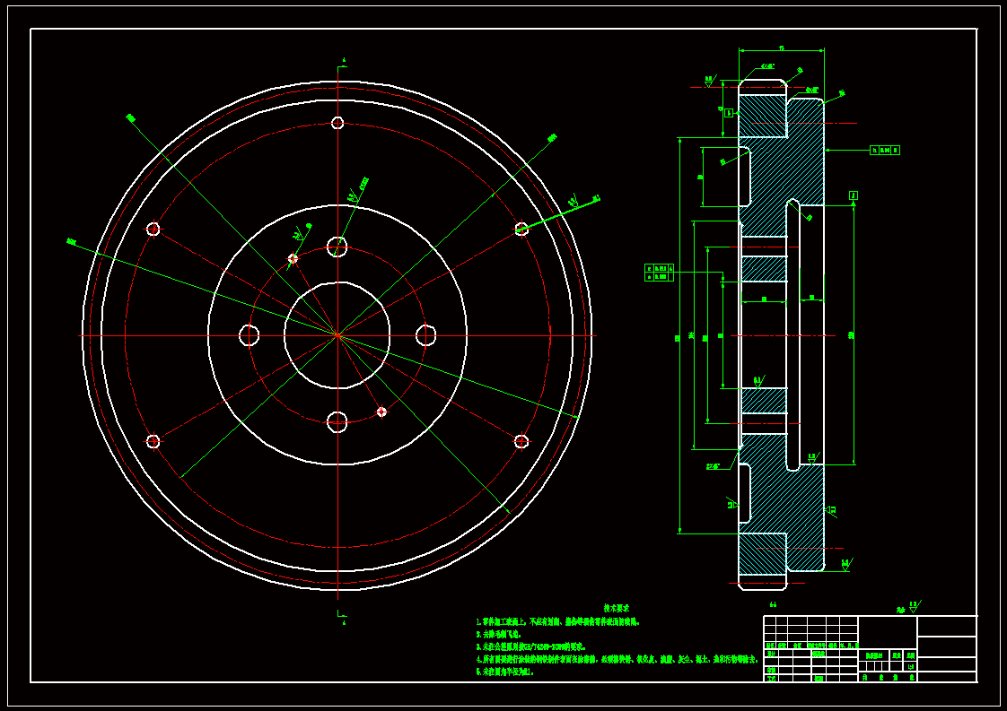Image resolution: width=1007 pixels, height=711 pixels.
Task: Click the green technical requirements heading
Action: [x=615, y=607]
